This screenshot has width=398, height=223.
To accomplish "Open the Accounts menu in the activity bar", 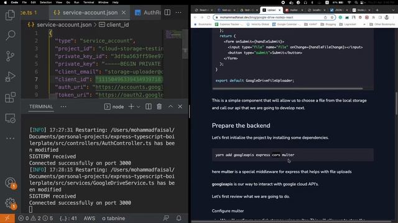I will coord(11,183).
